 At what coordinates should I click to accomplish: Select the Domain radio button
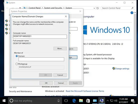point(17,56)
